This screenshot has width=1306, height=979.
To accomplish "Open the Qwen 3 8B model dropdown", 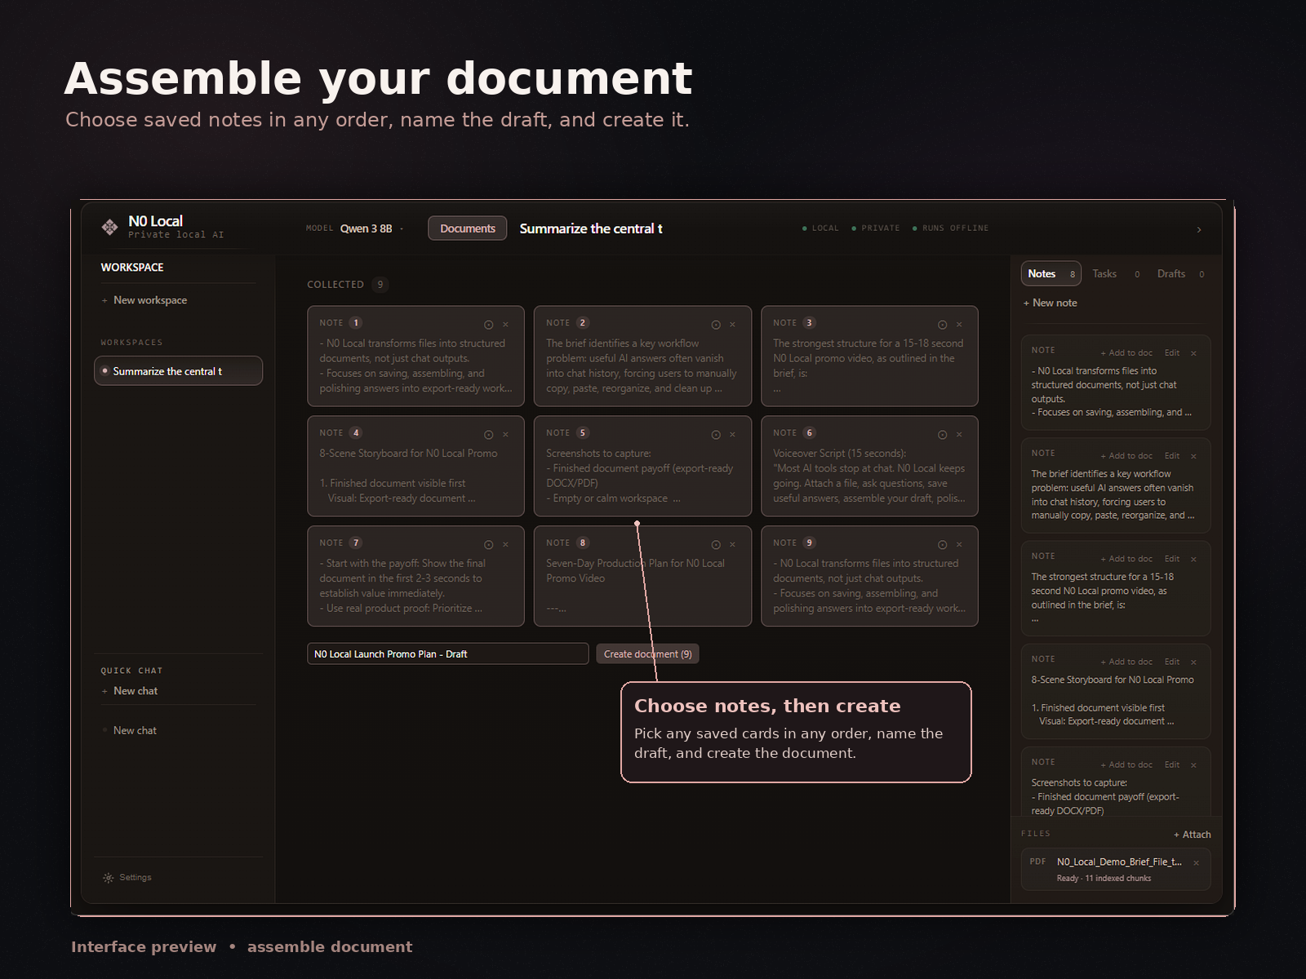I will pos(371,228).
